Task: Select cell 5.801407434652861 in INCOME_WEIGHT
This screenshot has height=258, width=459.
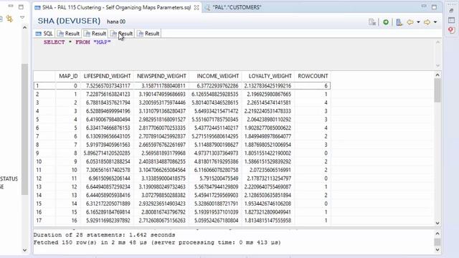Action: 215,102
